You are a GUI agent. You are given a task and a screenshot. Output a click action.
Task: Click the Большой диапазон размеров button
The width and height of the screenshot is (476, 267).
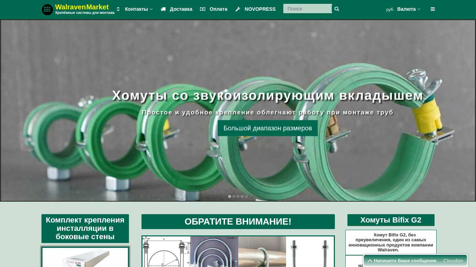tap(268, 128)
